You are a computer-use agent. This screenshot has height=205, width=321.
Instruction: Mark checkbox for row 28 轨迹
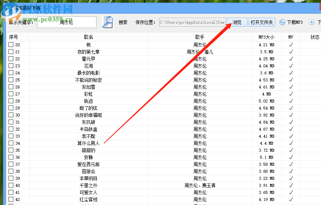click(11, 101)
